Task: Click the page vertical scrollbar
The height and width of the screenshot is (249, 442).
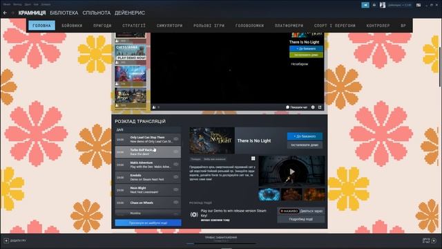Action: pyautogui.click(x=440, y=67)
